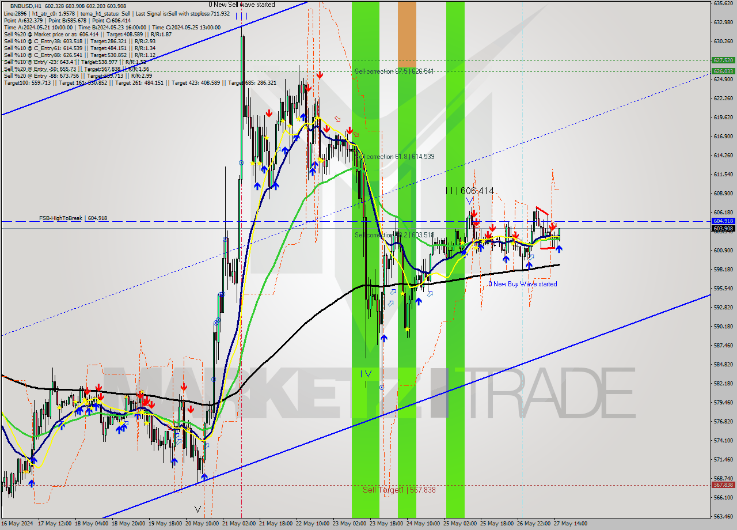The height and width of the screenshot is (530, 737).
Task: Select the 'Sell %10 @ C_Entry38: 603.518' line
Action: (x=79, y=41)
